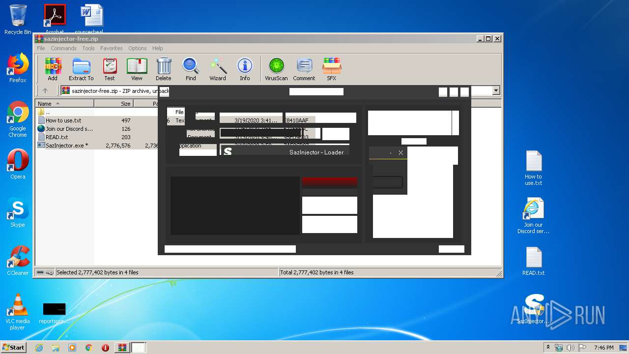The image size is (629, 354).
Task: Open Opera from the taskbar
Action: pos(105,348)
